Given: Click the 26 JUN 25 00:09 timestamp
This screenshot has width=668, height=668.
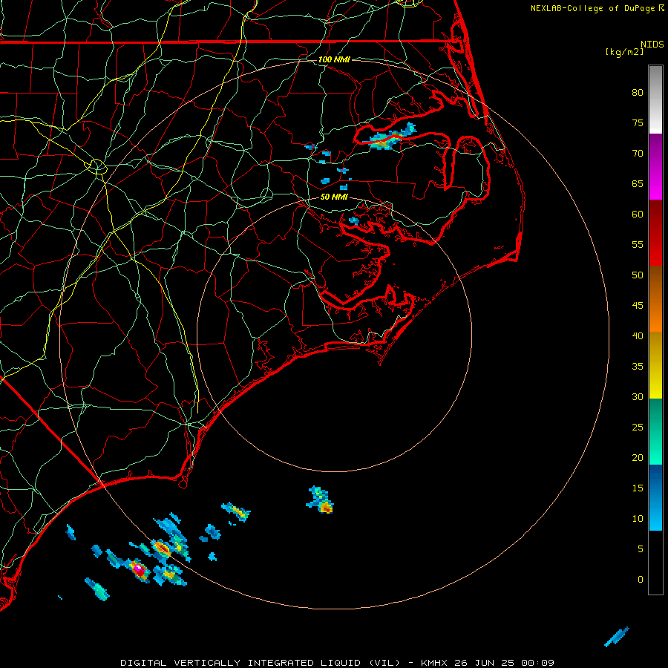Looking at the screenshot, I should pyautogui.click(x=505, y=663).
